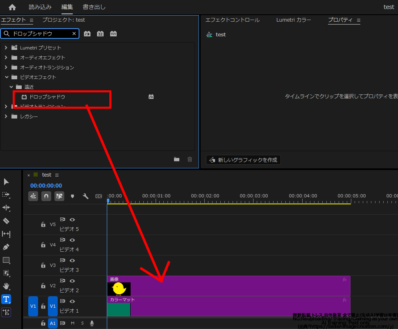Viewport: 398px width, 329px height.
Task: Mute the A1 audio track
Action: (x=72, y=323)
